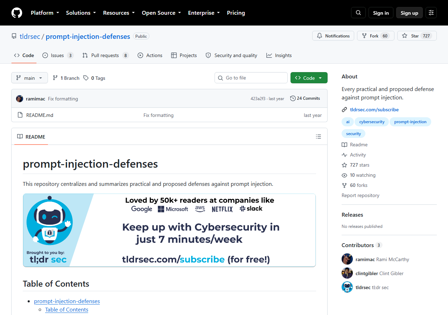Open the Projects tab

[x=184, y=55]
